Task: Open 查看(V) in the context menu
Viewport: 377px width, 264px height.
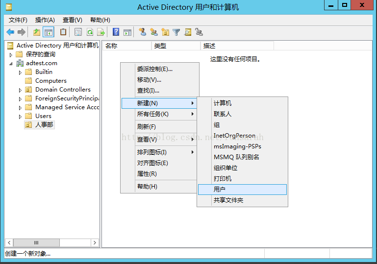Action: coord(159,139)
